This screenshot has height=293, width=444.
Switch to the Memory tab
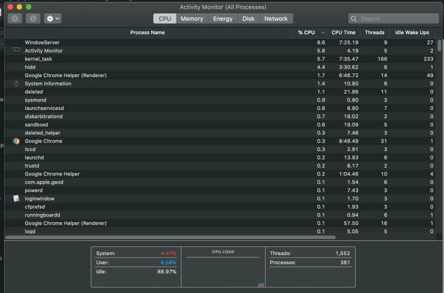(x=192, y=19)
